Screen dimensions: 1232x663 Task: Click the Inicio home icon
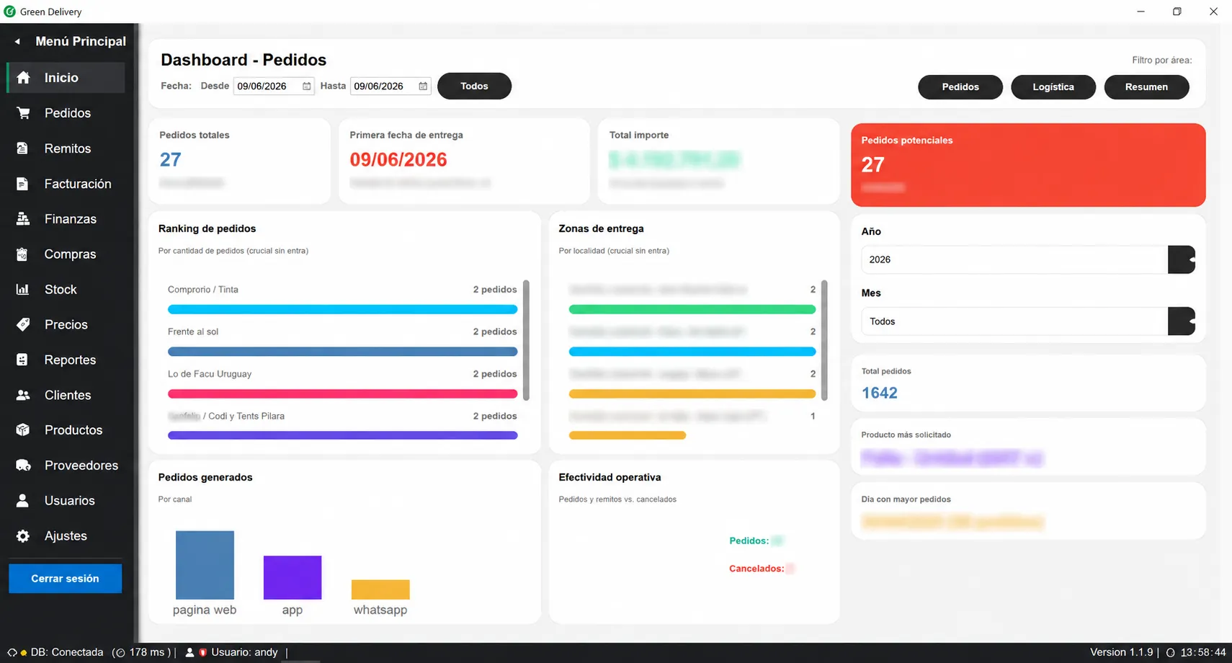(x=23, y=78)
